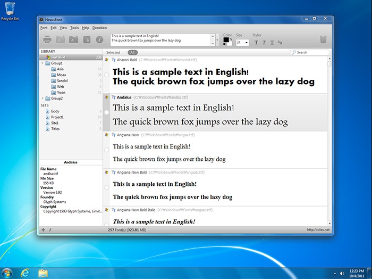This screenshot has height=279, width=372.
Task: Select the Angsana New Bold radio circle
Action: coord(107,187)
